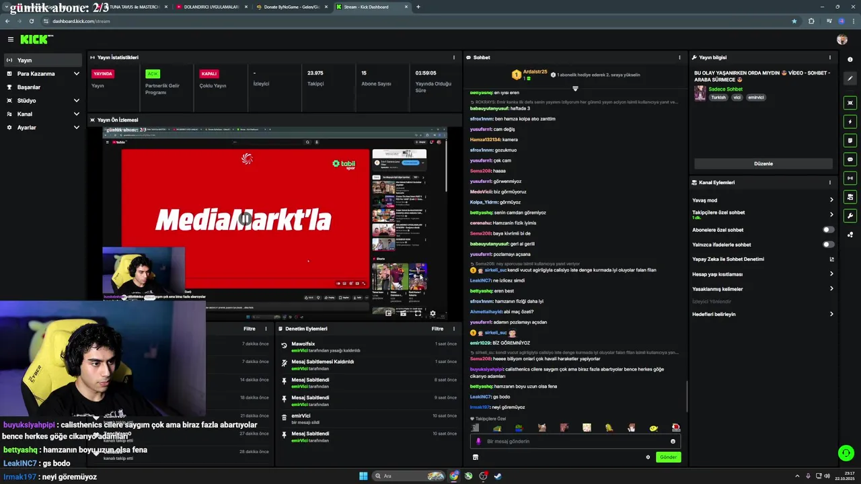Open Yapay Zeka ile Sohbet Denetimi external link
The image size is (861, 484).
(x=831, y=259)
